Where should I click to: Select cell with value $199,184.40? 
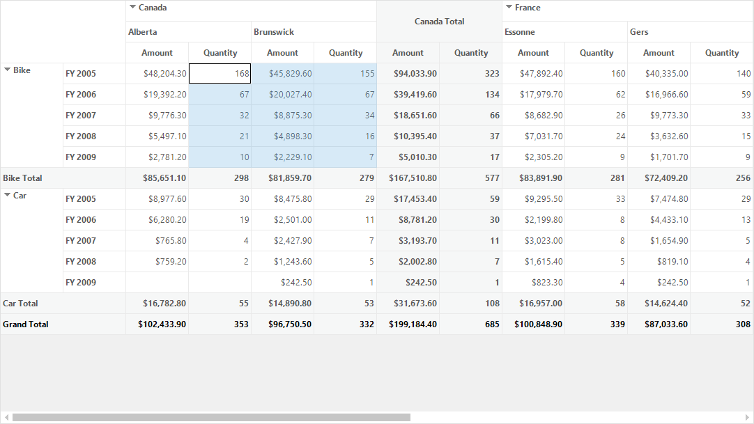pyautogui.click(x=408, y=324)
